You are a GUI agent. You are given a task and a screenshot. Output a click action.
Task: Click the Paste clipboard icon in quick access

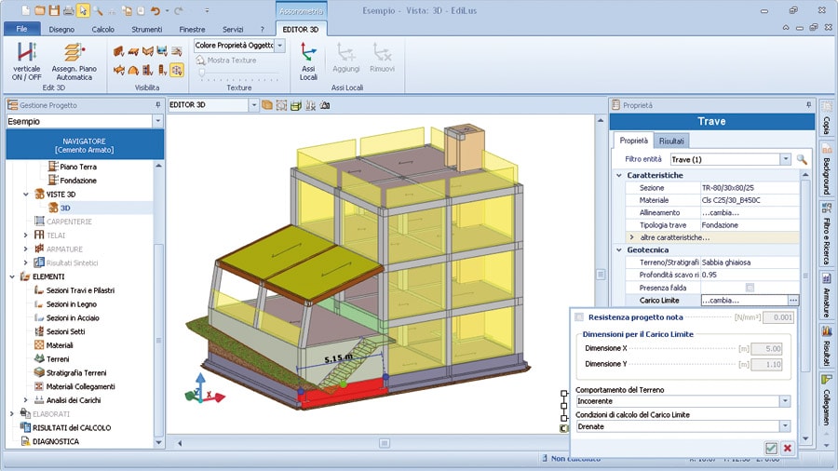pos(141,10)
